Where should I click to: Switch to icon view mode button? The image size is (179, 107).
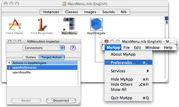(166, 19)
